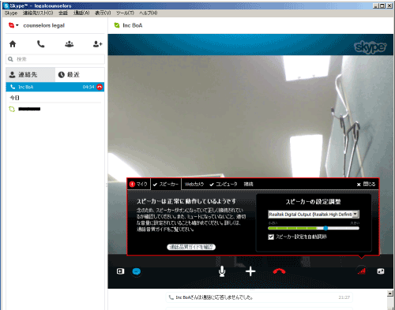End the call with red hang-up icon
395x310 pixels.
pos(279,271)
